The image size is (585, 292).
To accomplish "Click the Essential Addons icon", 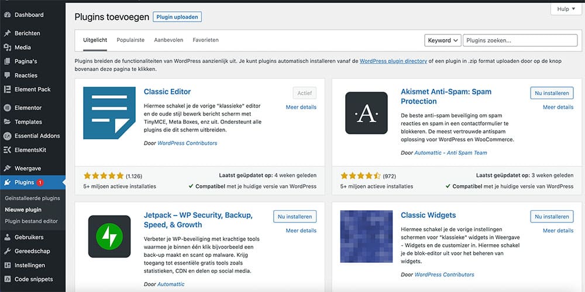I will tap(8, 136).
